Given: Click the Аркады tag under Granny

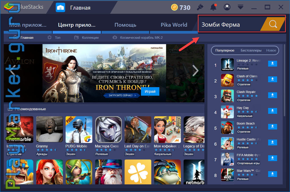Looking at the screenshot, I should point(42,154).
